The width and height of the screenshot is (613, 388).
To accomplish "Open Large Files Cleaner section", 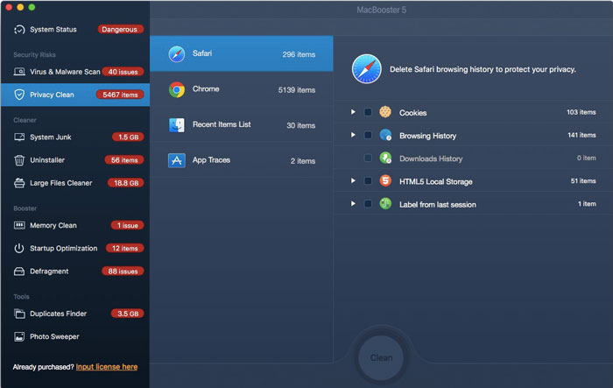I will coord(75,183).
